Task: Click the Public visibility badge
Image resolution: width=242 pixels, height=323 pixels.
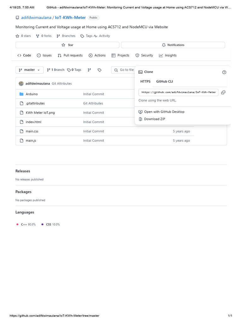Action: point(93,18)
